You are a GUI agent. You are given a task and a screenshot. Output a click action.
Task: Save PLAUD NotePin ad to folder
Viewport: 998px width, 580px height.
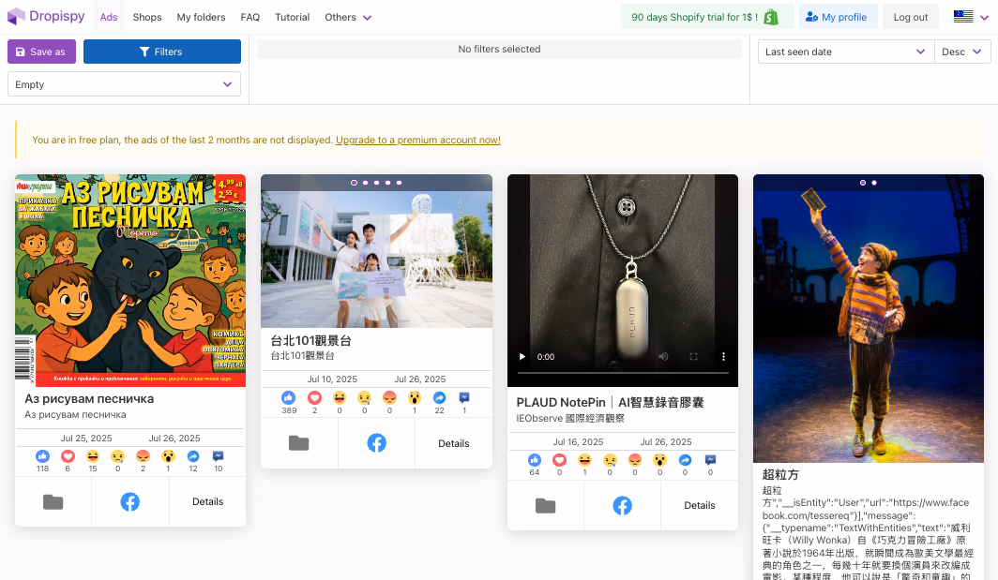[546, 506]
